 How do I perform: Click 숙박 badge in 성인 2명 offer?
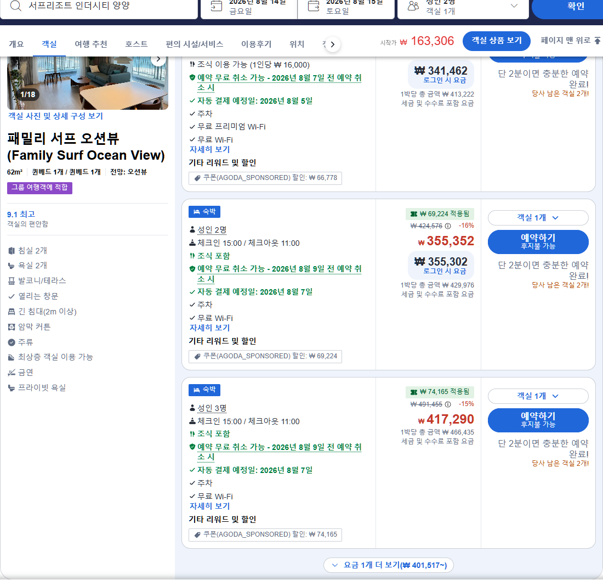pos(204,212)
